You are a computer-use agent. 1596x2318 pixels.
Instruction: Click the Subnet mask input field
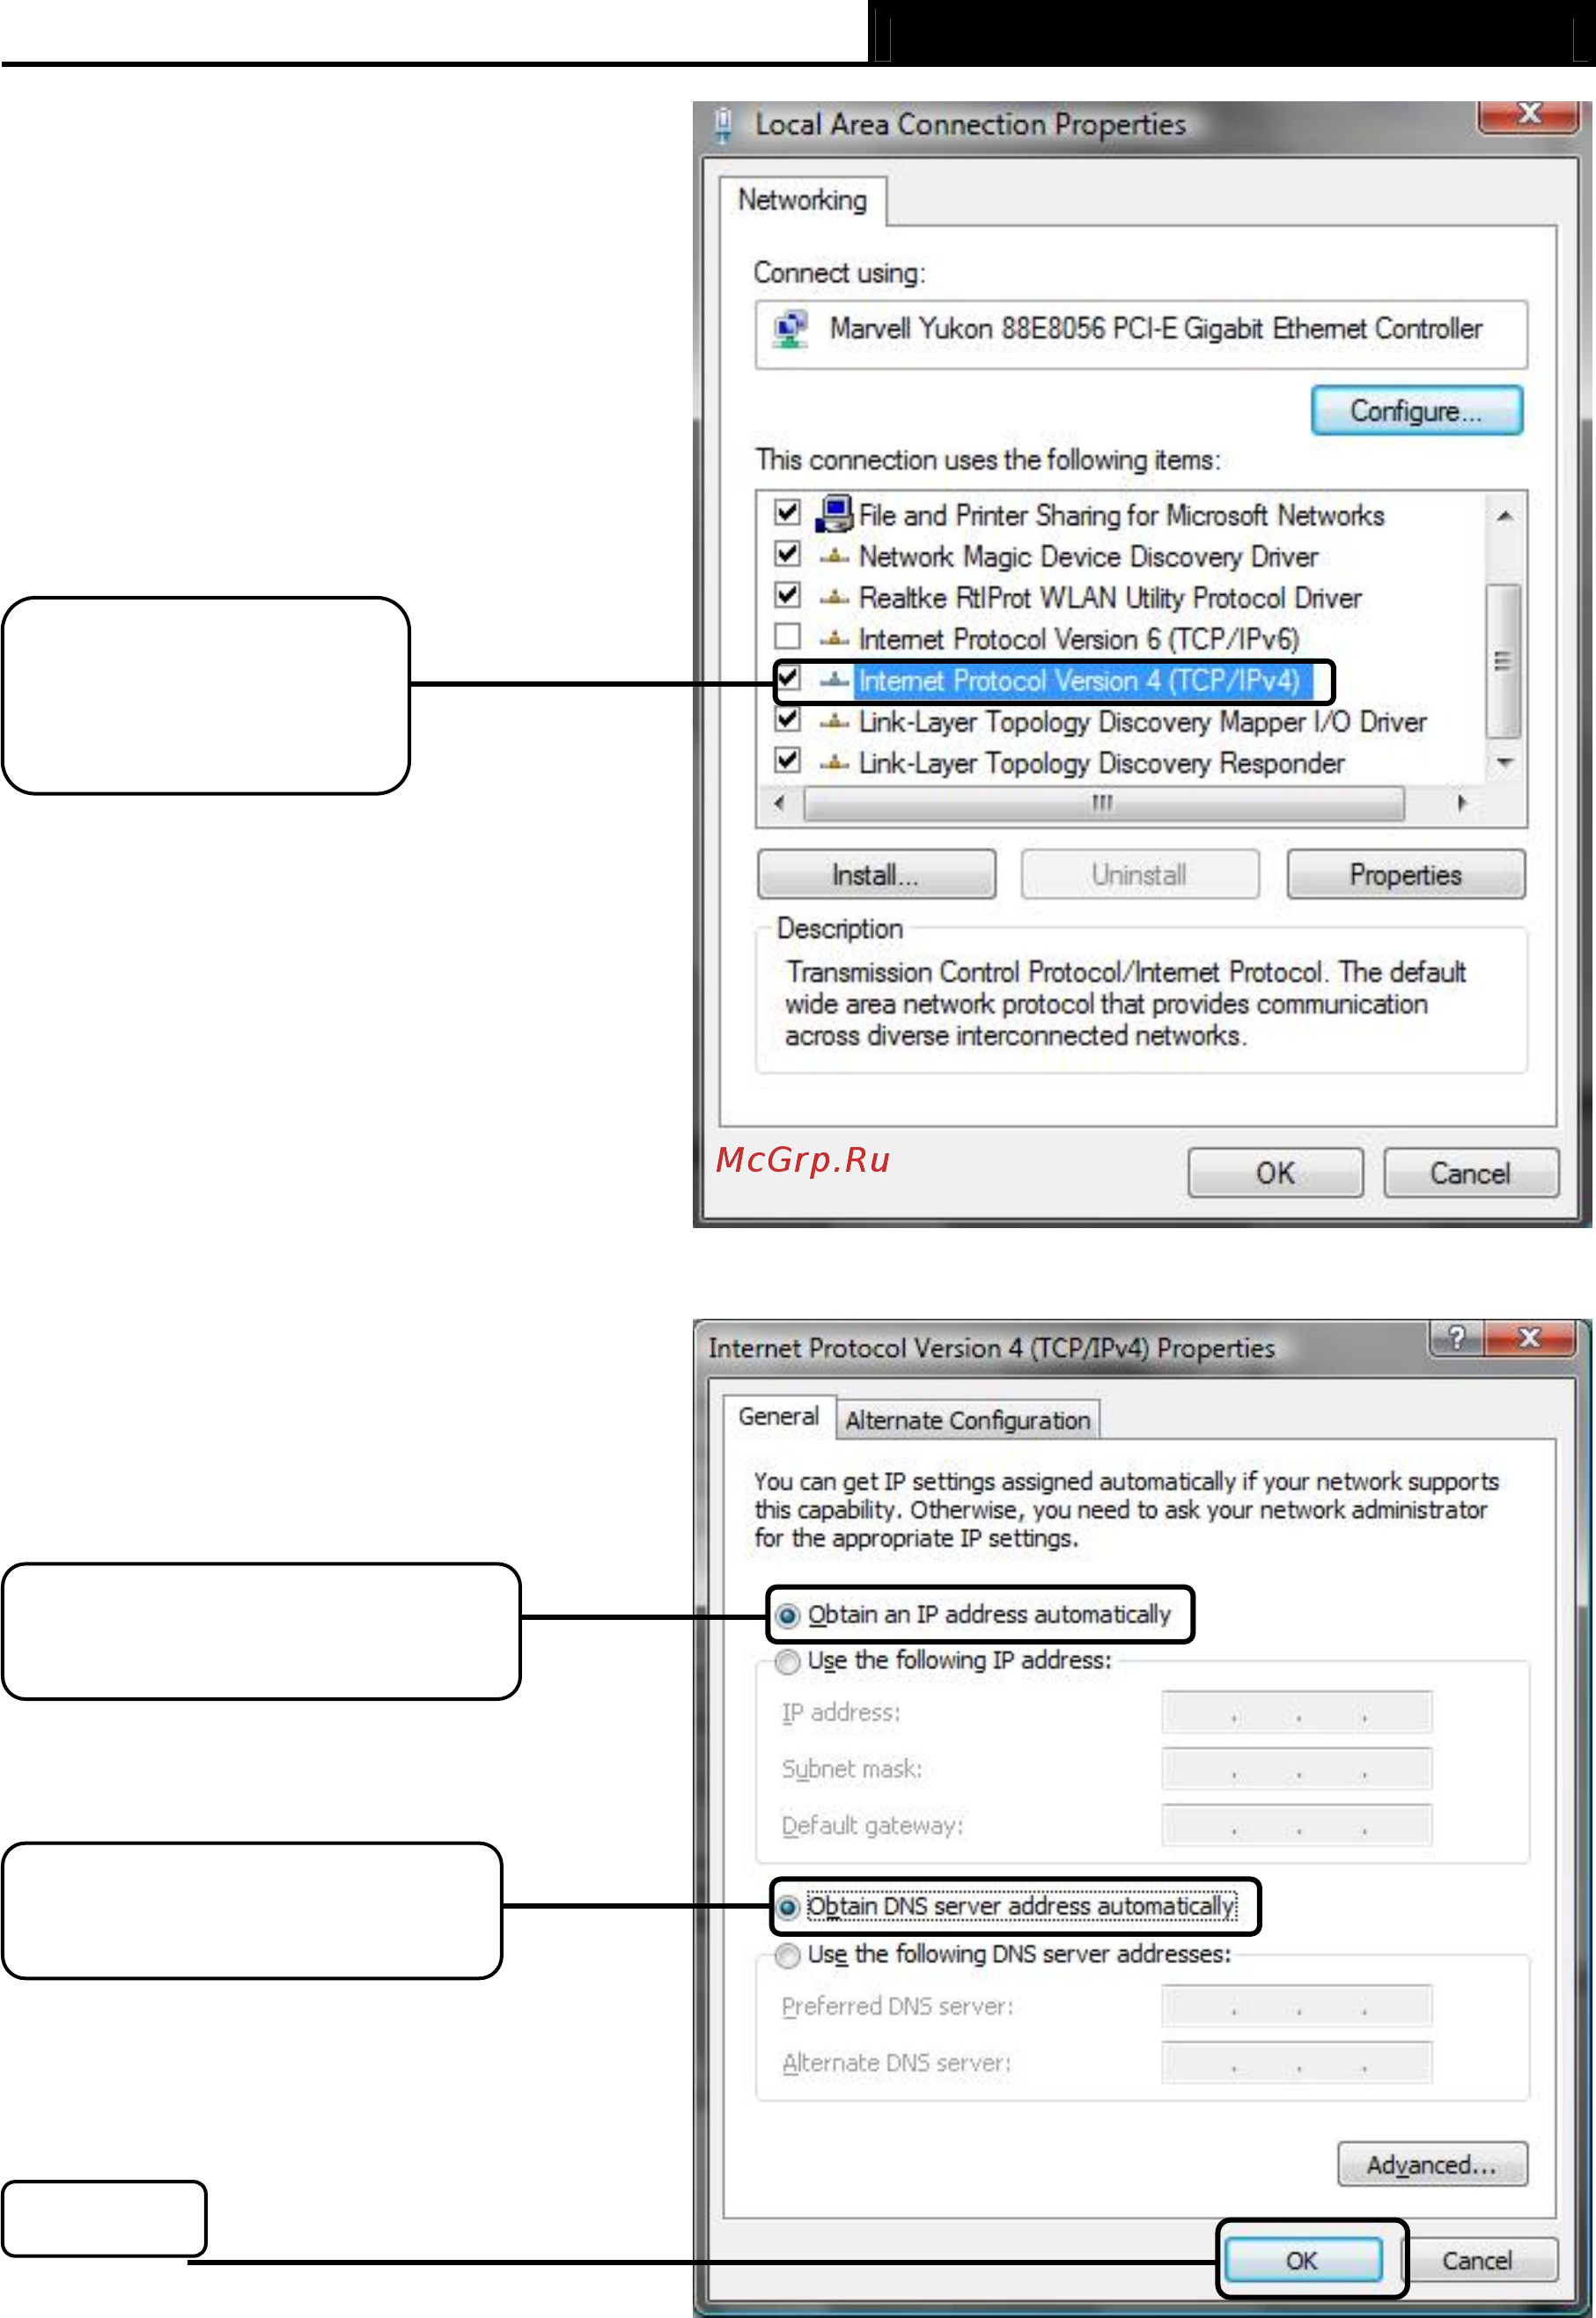click(1296, 1770)
